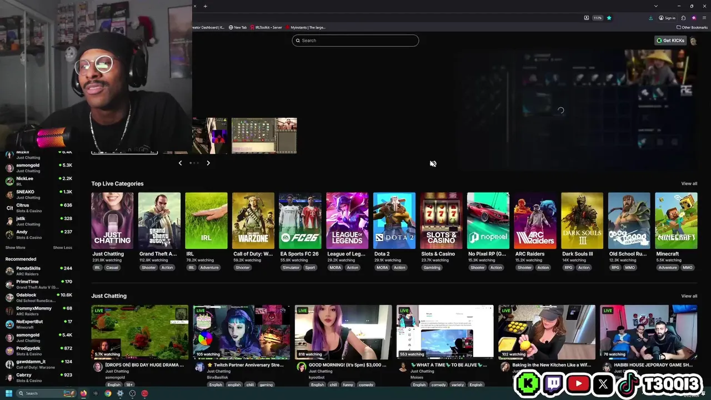Open Odablock recommended channel
The width and height of the screenshot is (711, 400).
click(x=39, y=297)
